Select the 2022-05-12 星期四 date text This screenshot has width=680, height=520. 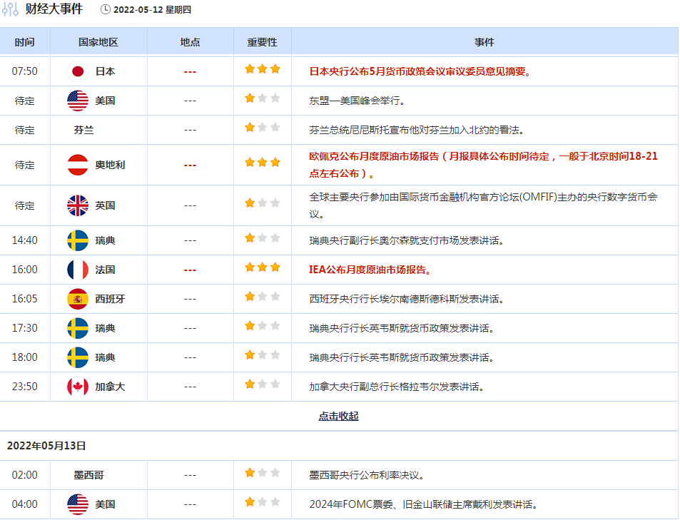pos(153,10)
